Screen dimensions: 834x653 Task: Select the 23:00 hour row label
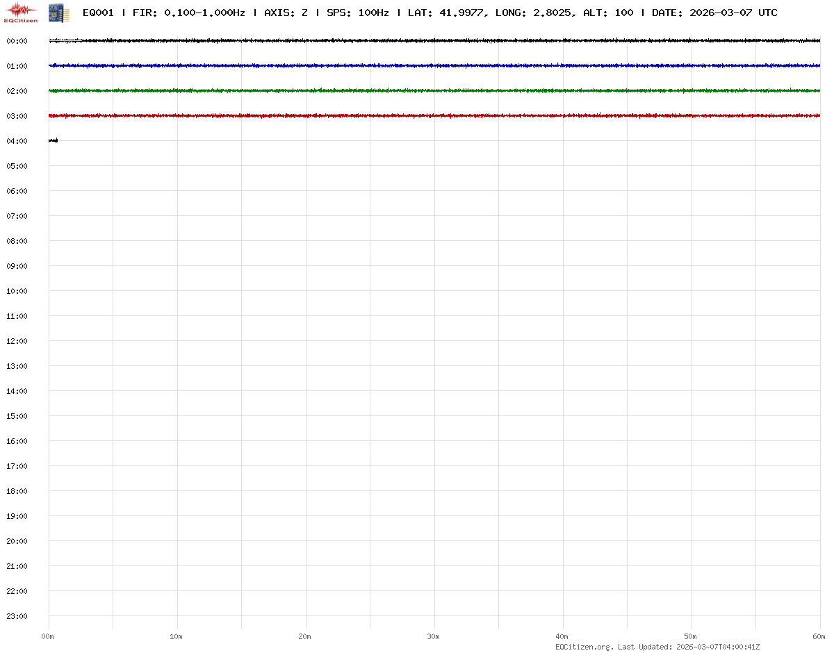tap(17, 616)
